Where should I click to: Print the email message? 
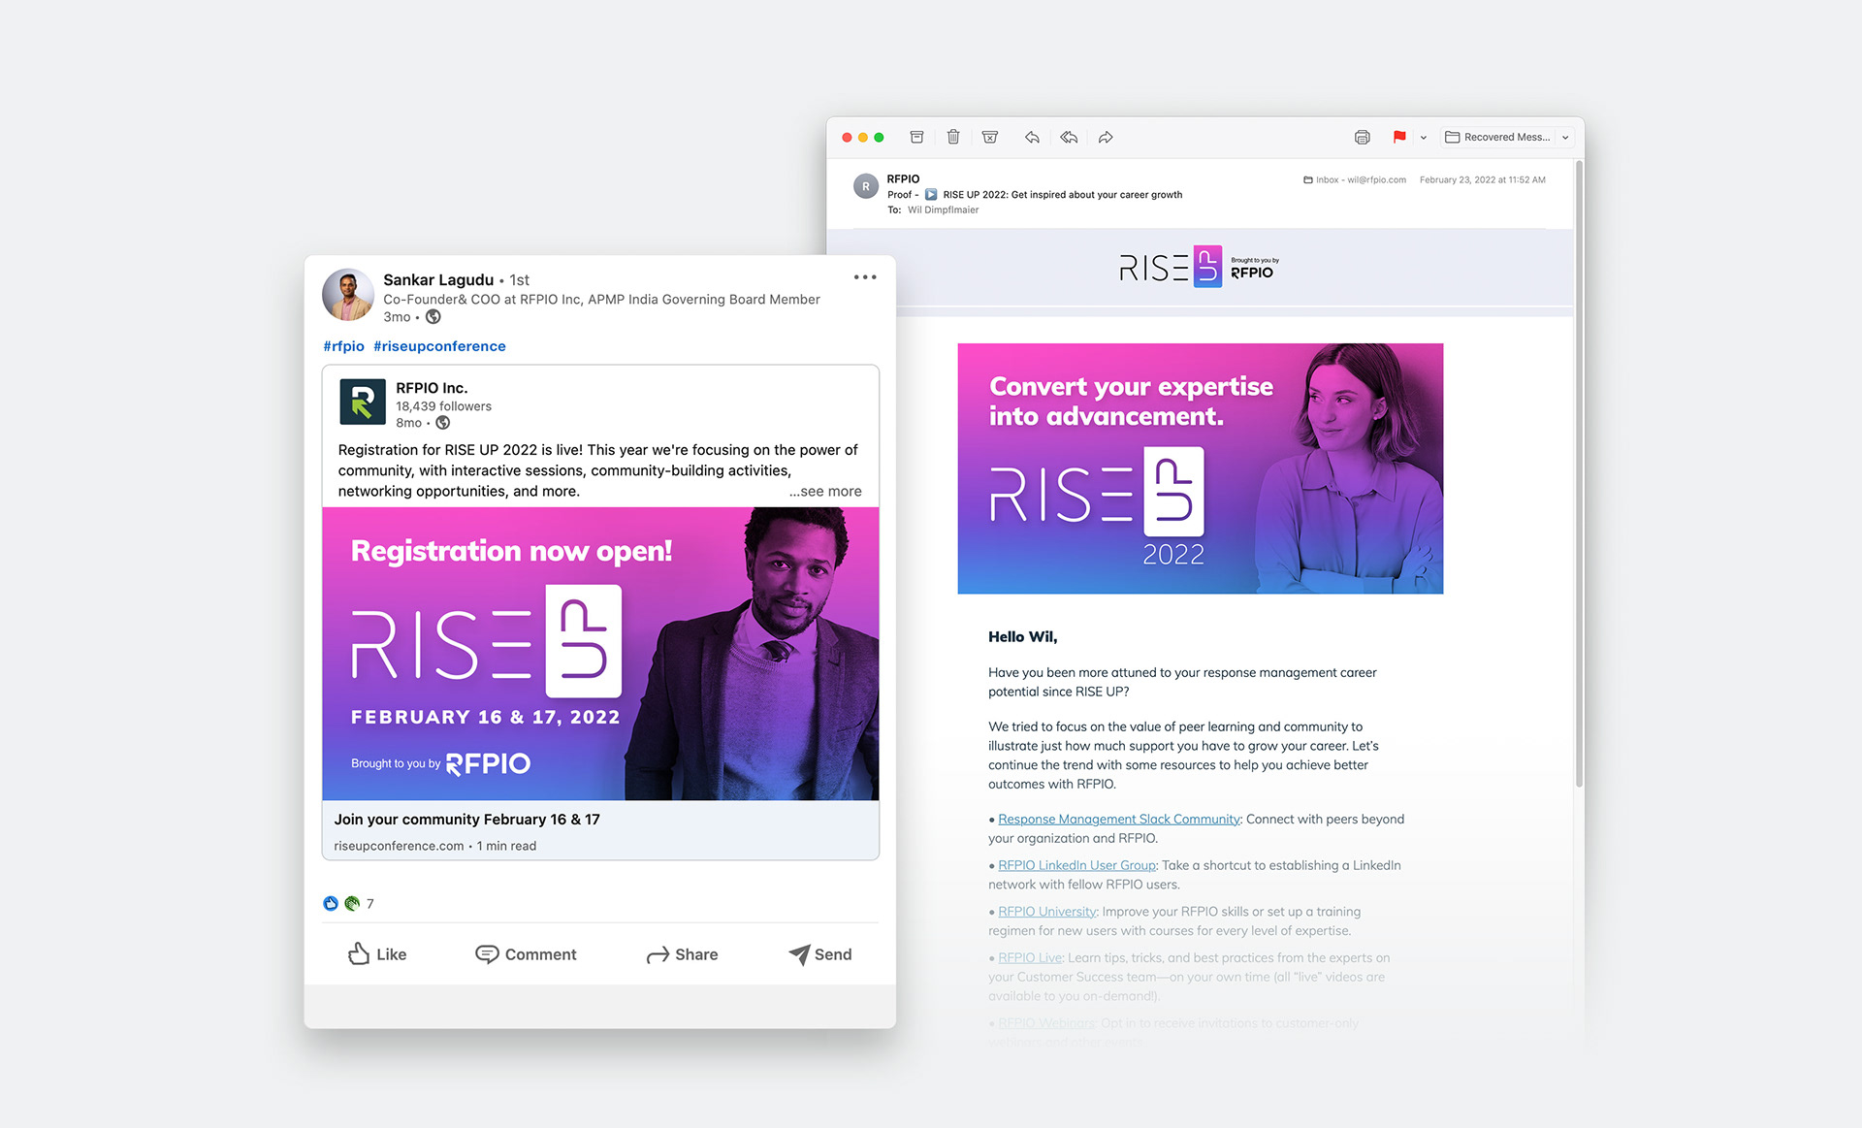(x=1363, y=137)
